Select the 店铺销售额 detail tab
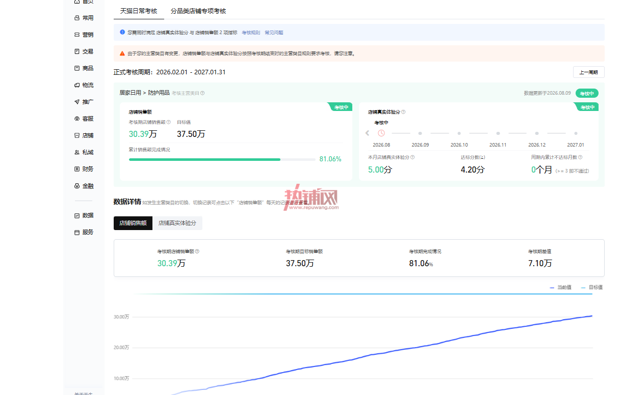 [x=133, y=223]
